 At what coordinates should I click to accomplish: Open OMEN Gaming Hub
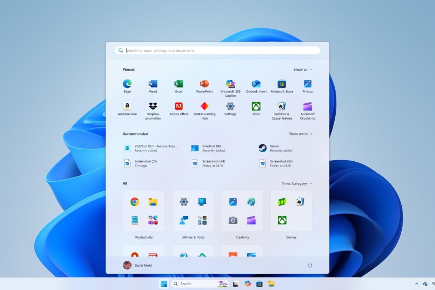pyautogui.click(x=204, y=107)
